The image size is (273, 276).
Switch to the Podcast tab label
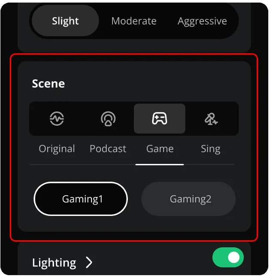click(x=108, y=149)
